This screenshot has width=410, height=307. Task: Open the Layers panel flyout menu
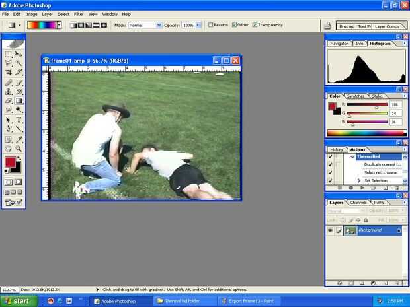(x=405, y=202)
